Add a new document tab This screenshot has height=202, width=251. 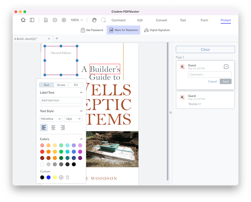[x=57, y=38]
